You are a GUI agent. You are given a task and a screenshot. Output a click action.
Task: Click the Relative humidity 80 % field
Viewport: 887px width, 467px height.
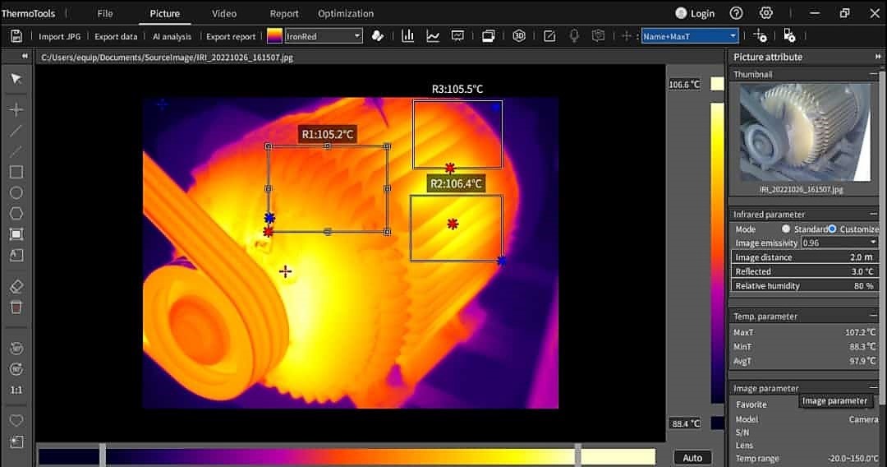tap(804, 286)
